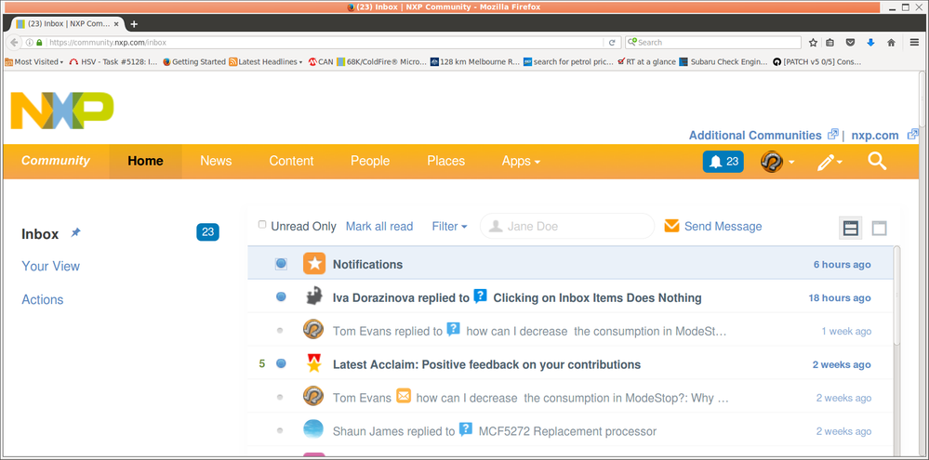Open Actions in sidebar
This screenshot has height=460, width=929.
point(43,299)
